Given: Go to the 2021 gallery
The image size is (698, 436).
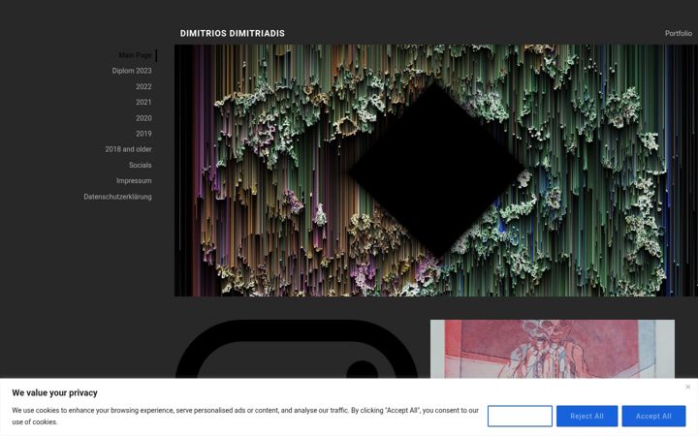Looking at the screenshot, I should (x=143, y=103).
